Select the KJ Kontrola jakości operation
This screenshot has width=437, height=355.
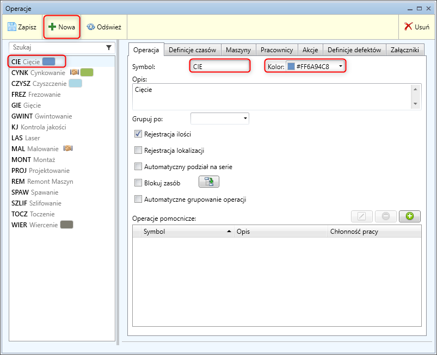pos(39,127)
